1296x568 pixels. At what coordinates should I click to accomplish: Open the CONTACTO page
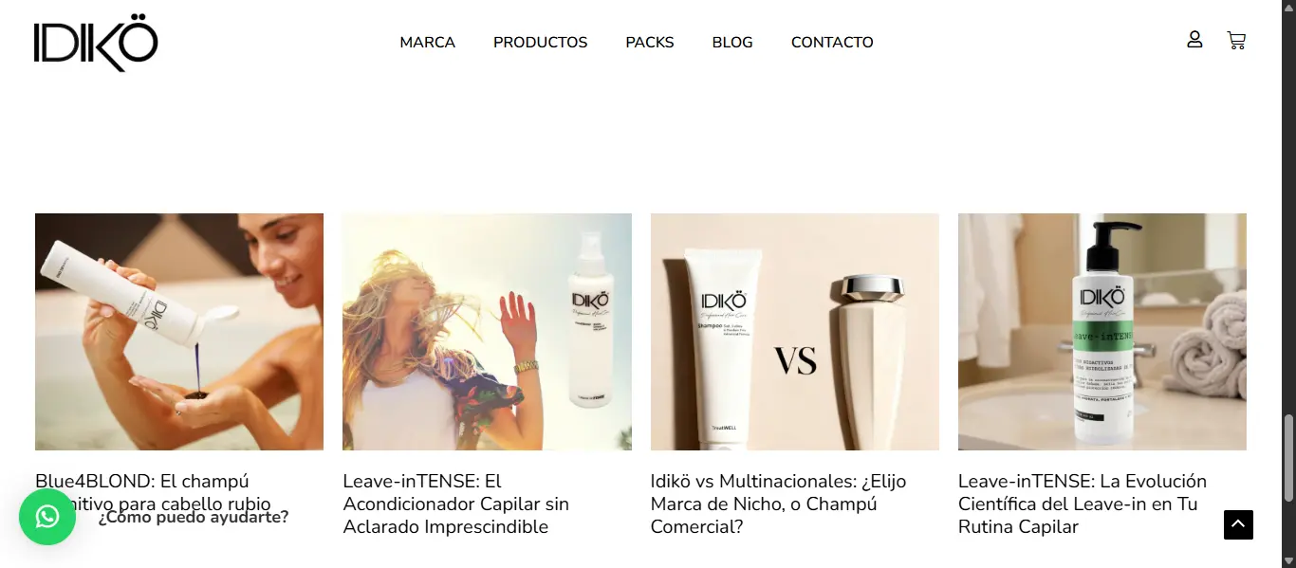point(832,43)
